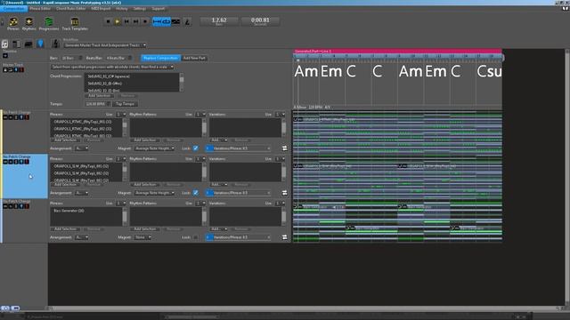Mute the Master Track with the red icon
This screenshot has width=570, height=320.
pos(21,69)
